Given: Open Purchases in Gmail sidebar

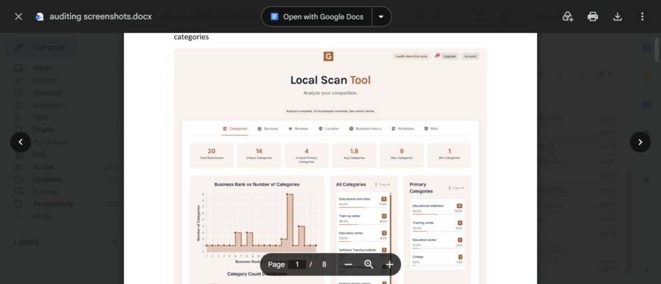Looking at the screenshot, I should (50, 142).
